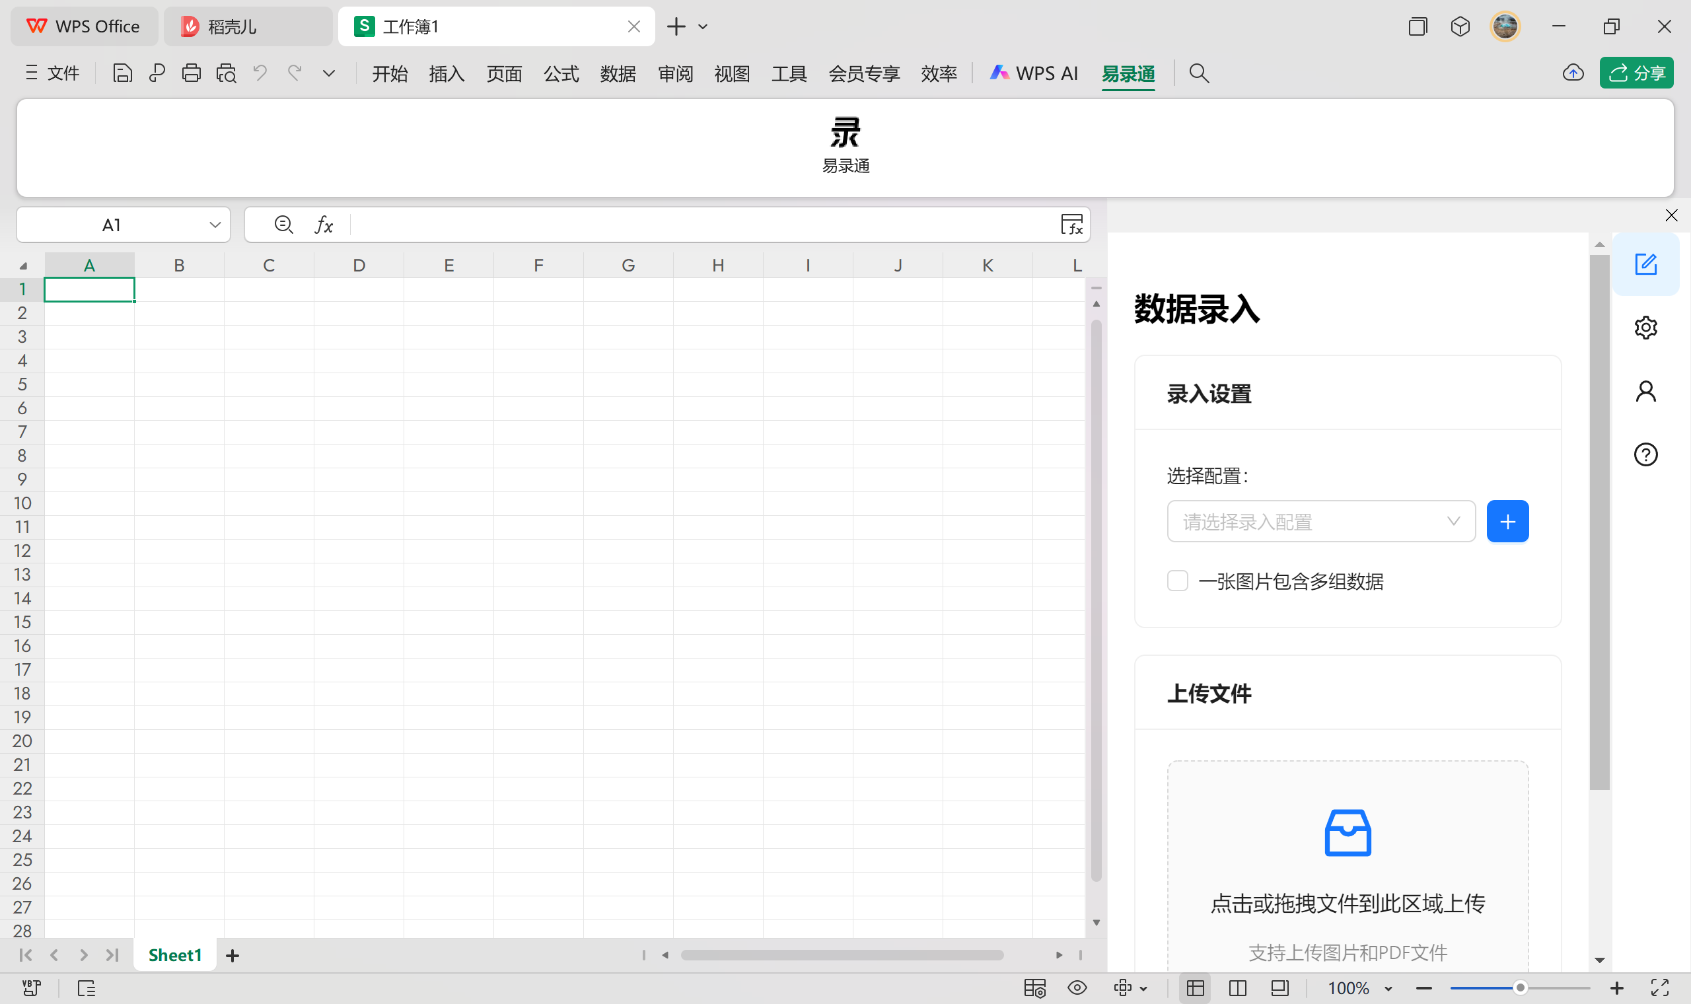Viewport: 1691px width, 1004px height.
Task: Open the 请选择录入配置 dropdown
Action: (x=1321, y=522)
